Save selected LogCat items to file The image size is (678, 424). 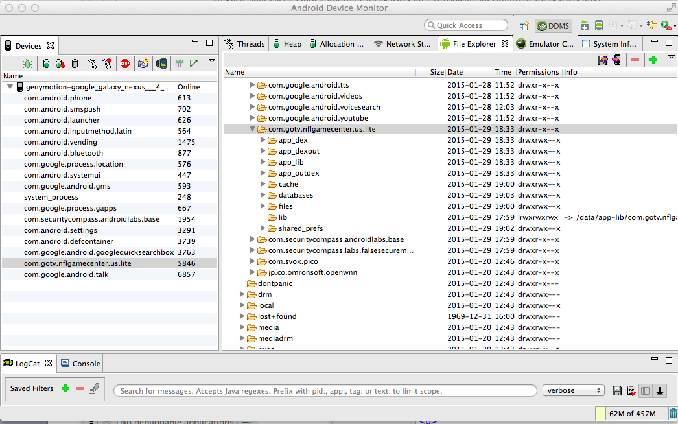[x=617, y=391]
